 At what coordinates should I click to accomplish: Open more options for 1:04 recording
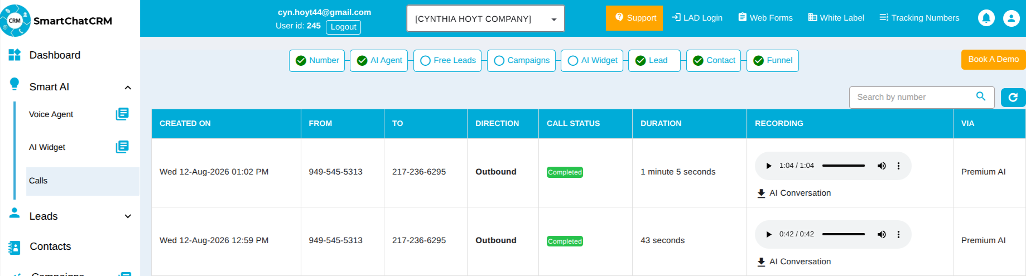tap(898, 166)
